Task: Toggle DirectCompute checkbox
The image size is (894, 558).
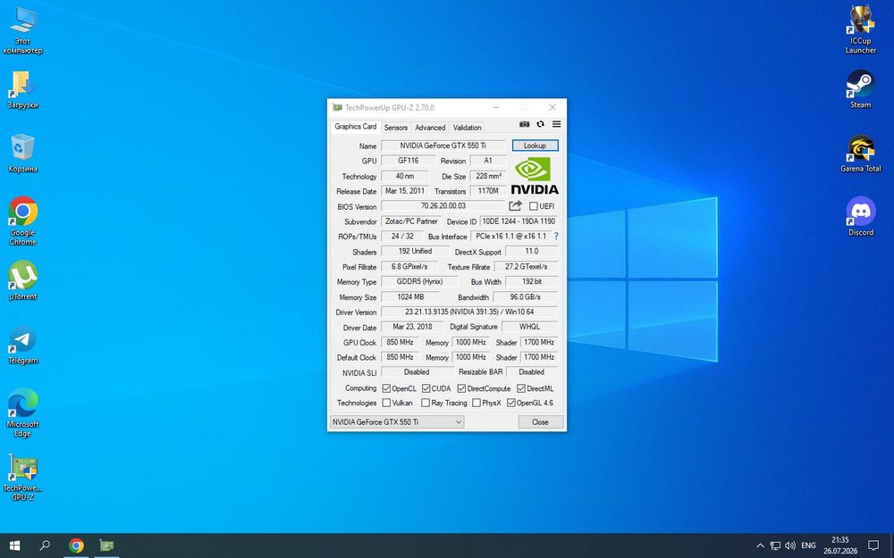Action: coord(462,388)
